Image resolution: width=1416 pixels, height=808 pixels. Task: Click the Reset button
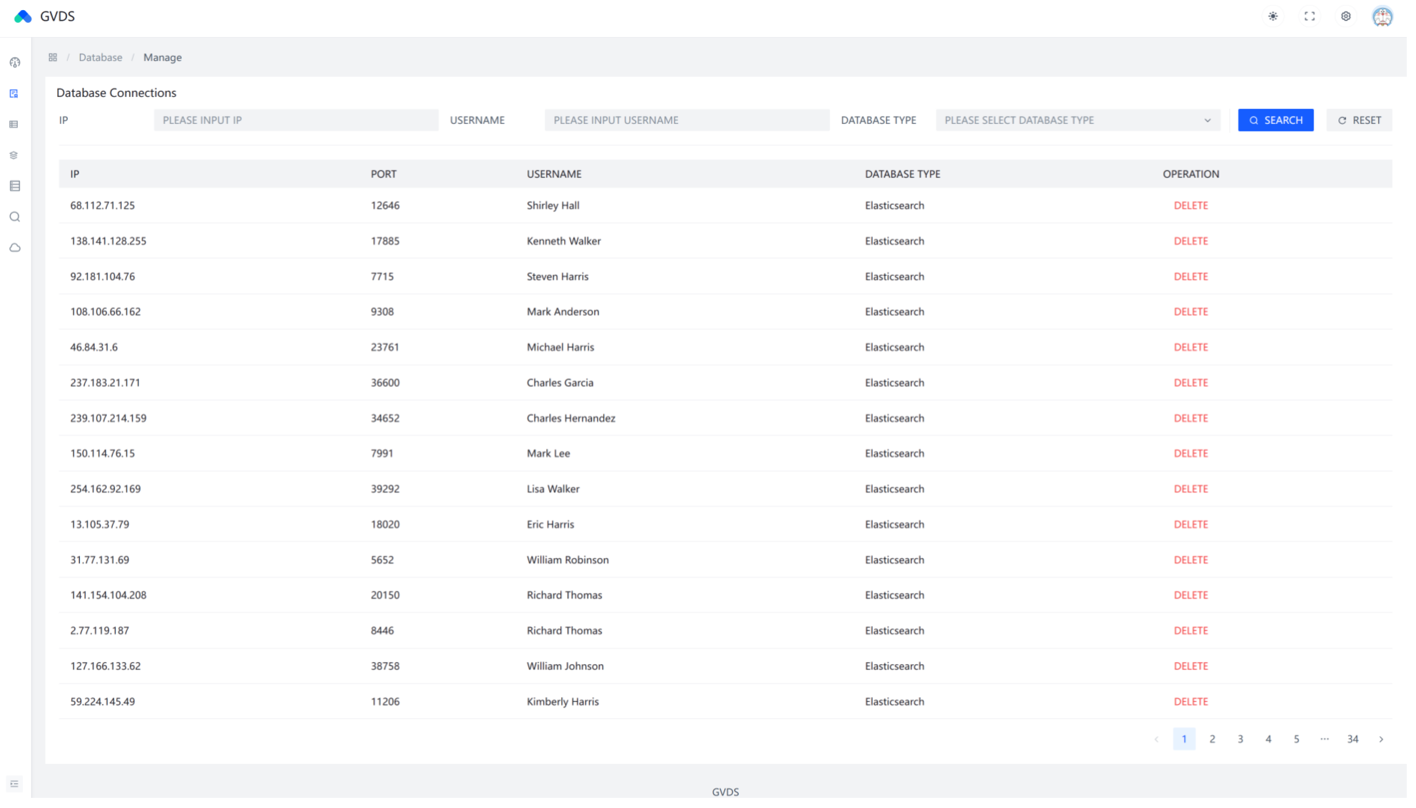1359,120
